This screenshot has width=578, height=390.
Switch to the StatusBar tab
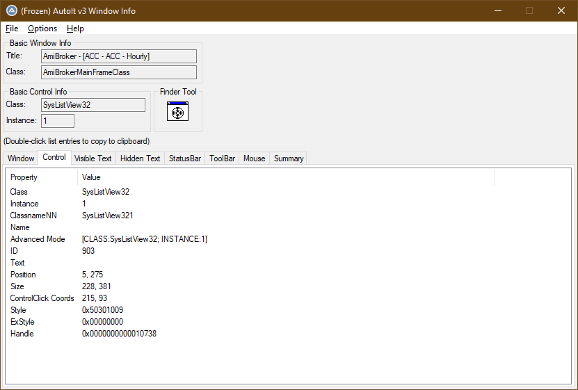coord(185,159)
